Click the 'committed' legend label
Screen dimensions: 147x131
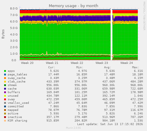pos(16,106)
